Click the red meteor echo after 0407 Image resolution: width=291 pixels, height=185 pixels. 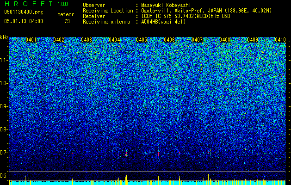(208, 153)
